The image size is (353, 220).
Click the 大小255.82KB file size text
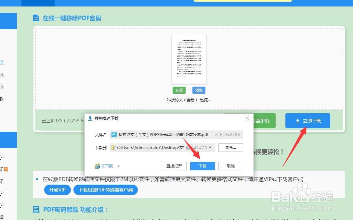click(x=227, y=135)
